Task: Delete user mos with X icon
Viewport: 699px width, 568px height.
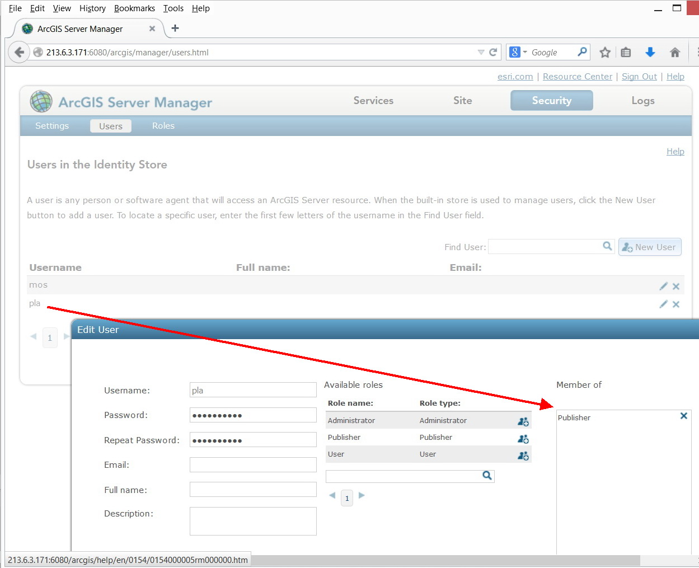Action: pyautogui.click(x=676, y=287)
